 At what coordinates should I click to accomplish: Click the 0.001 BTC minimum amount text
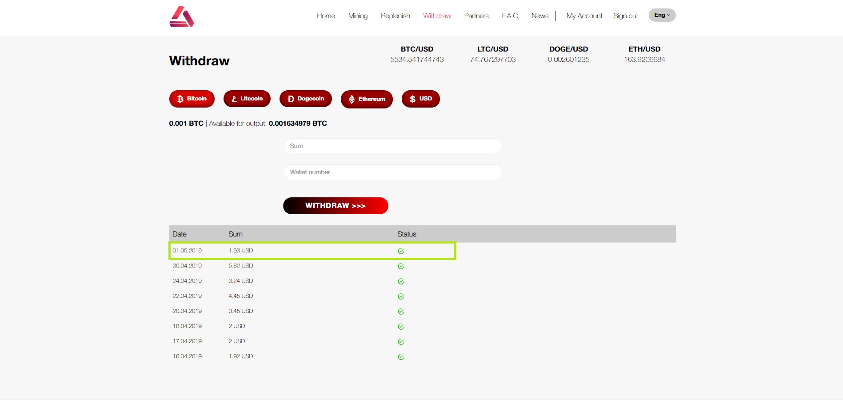pyautogui.click(x=186, y=124)
